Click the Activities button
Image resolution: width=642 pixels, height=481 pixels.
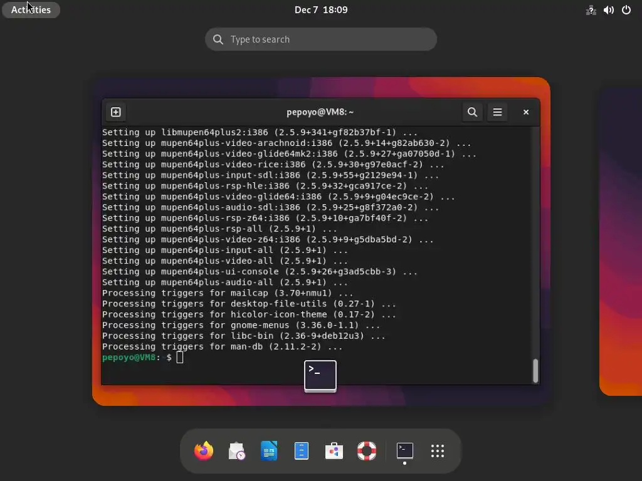pyautogui.click(x=31, y=10)
